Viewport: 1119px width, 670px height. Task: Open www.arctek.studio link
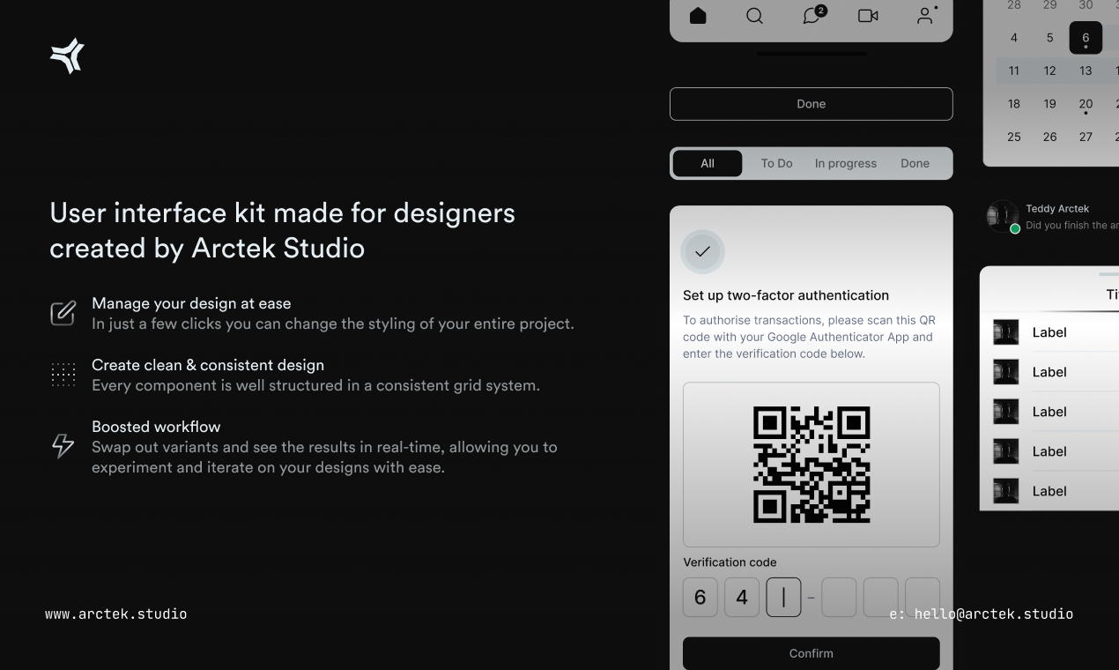click(116, 614)
